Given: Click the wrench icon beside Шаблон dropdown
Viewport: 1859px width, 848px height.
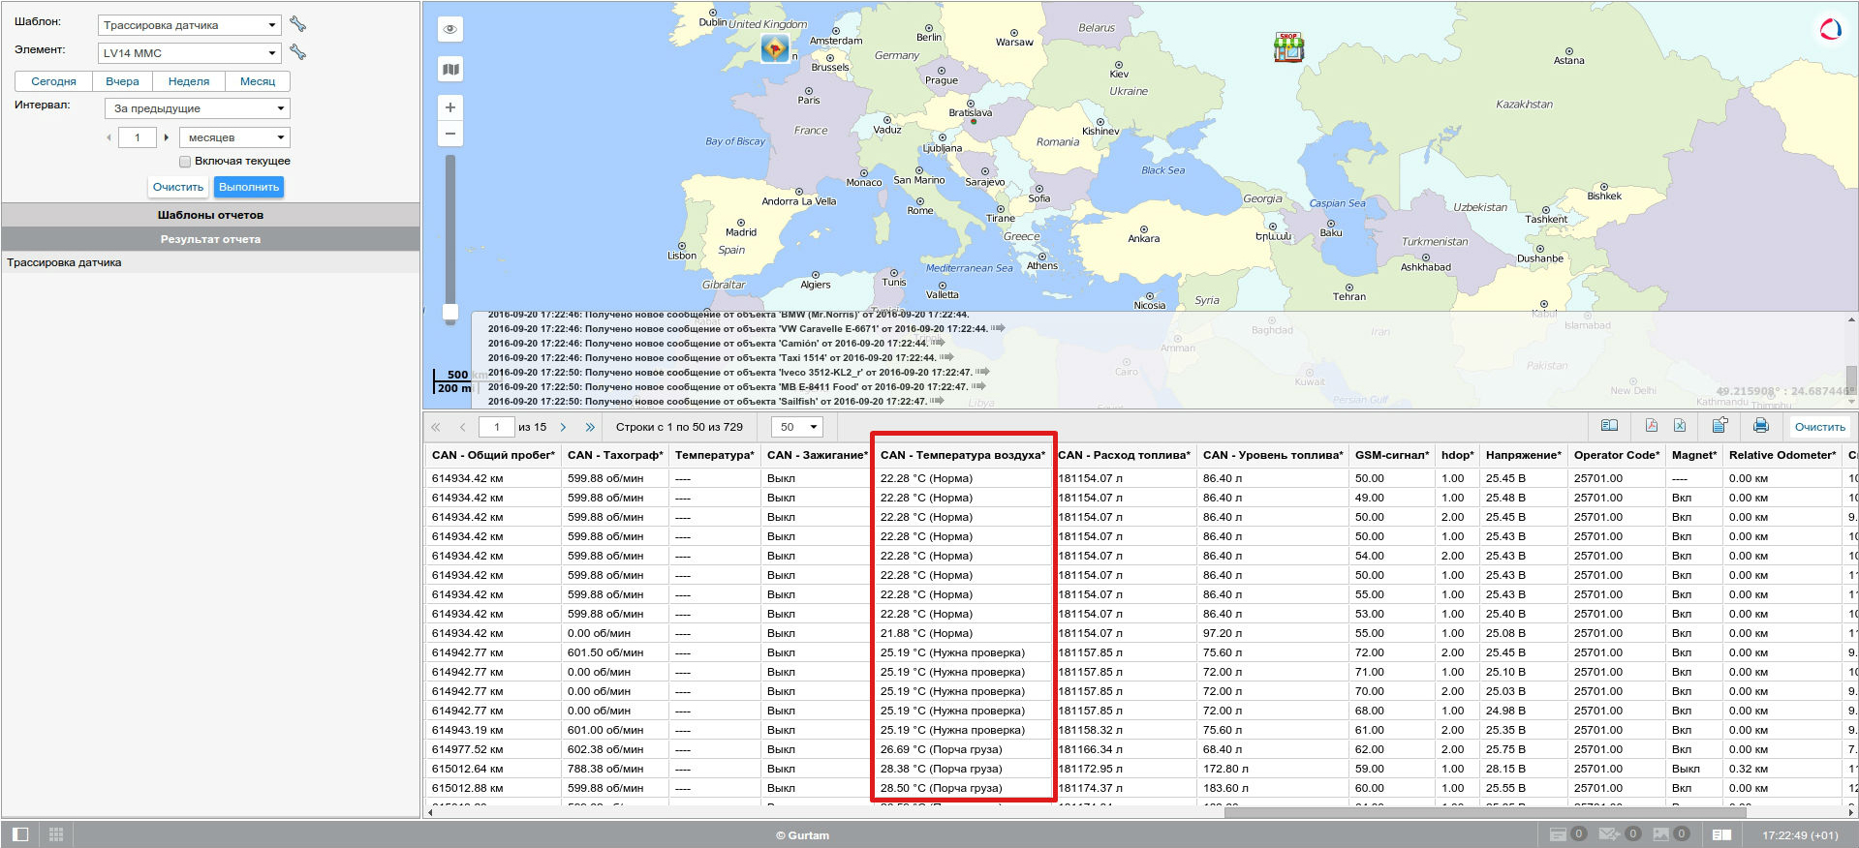Looking at the screenshot, I should (x=297, y=24).
